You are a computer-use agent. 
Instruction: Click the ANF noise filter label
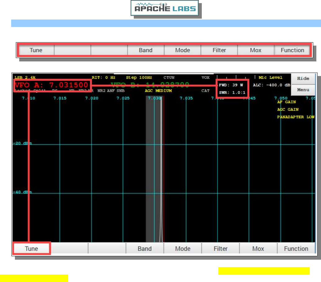click(111, 91)
